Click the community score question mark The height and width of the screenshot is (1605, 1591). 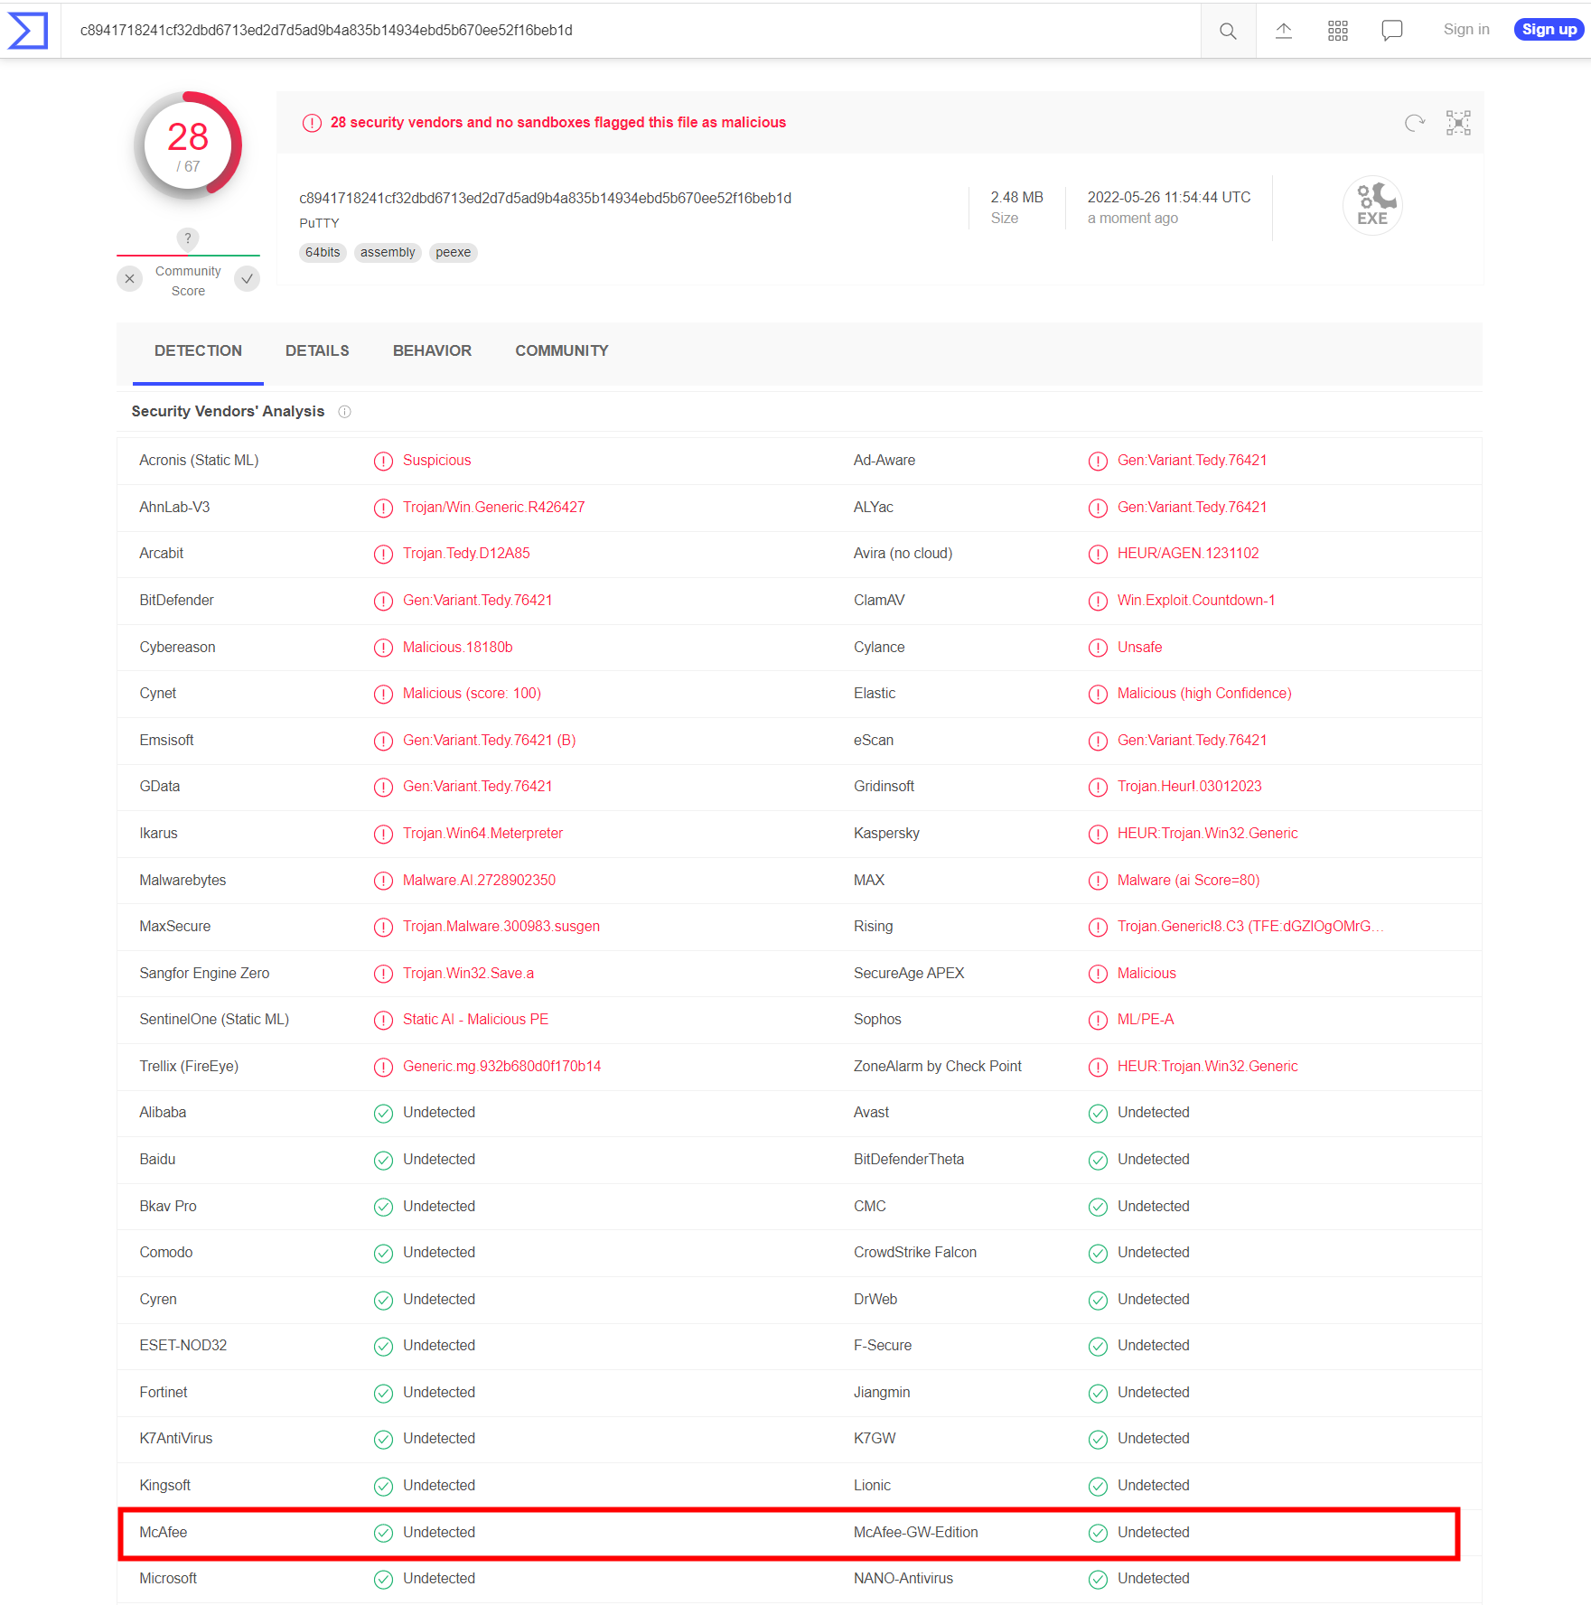coord(188,238)
